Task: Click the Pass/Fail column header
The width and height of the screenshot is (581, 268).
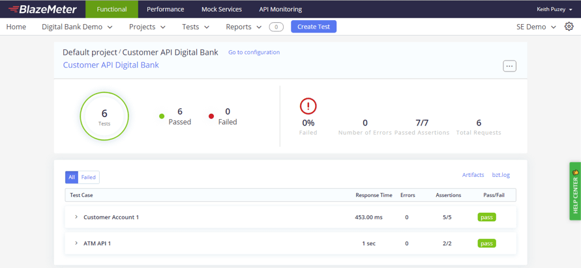Action: click(x=494, y=195)
